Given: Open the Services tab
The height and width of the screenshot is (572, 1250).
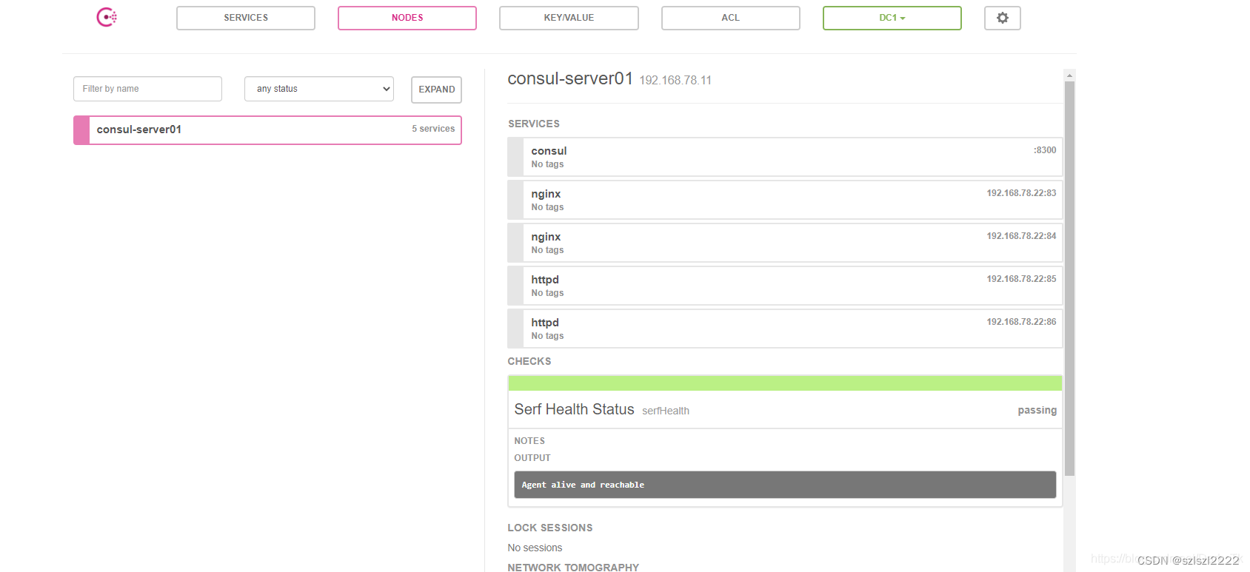Looking at the screenshot, I should (x=246, y=18).
